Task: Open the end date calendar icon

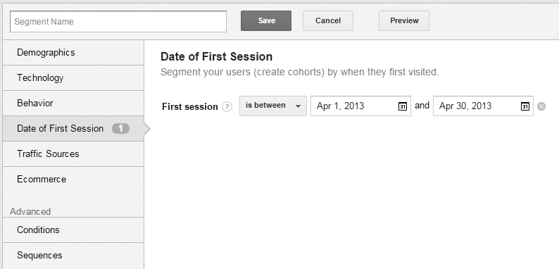Action: (525, 106)
